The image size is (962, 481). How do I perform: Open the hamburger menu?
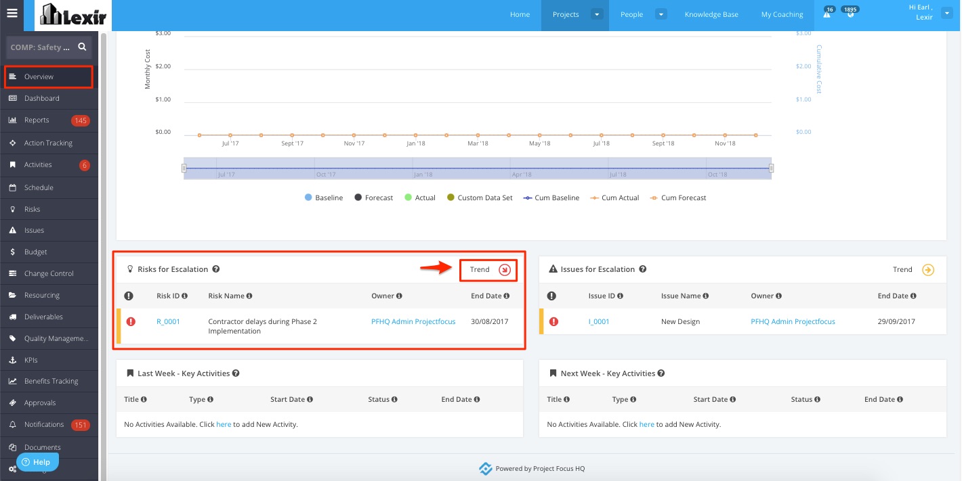point(12,13)
